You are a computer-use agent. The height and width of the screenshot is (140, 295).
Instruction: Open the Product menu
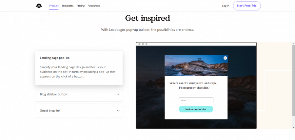pos(54,6)
